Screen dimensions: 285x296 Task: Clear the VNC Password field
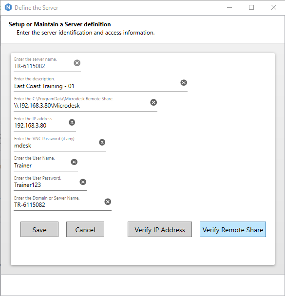coord(102,142)
